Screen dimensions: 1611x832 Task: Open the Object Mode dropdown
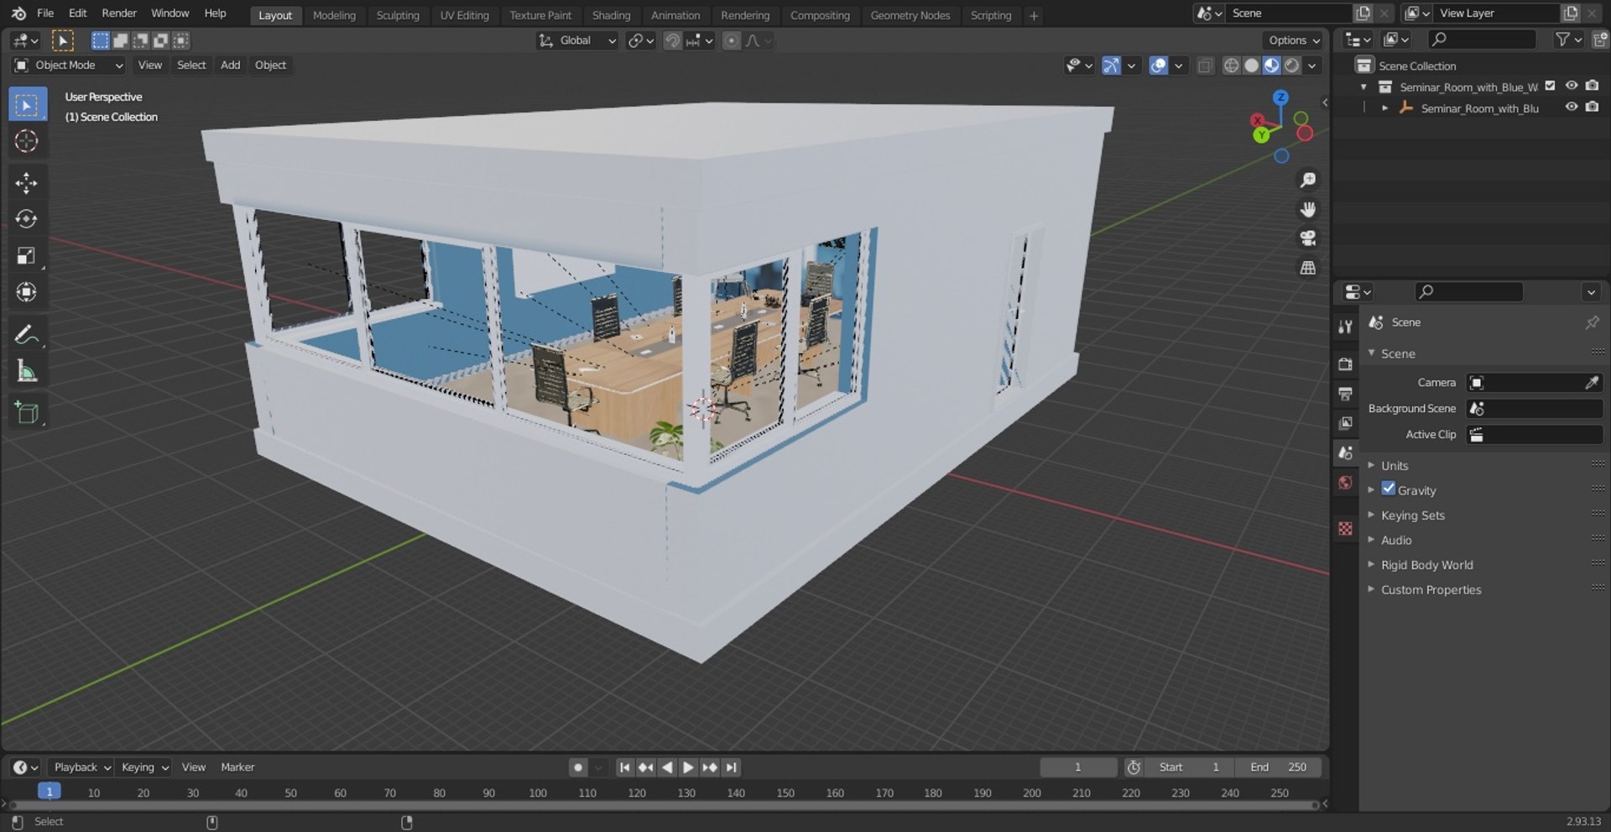click(68, 65)
